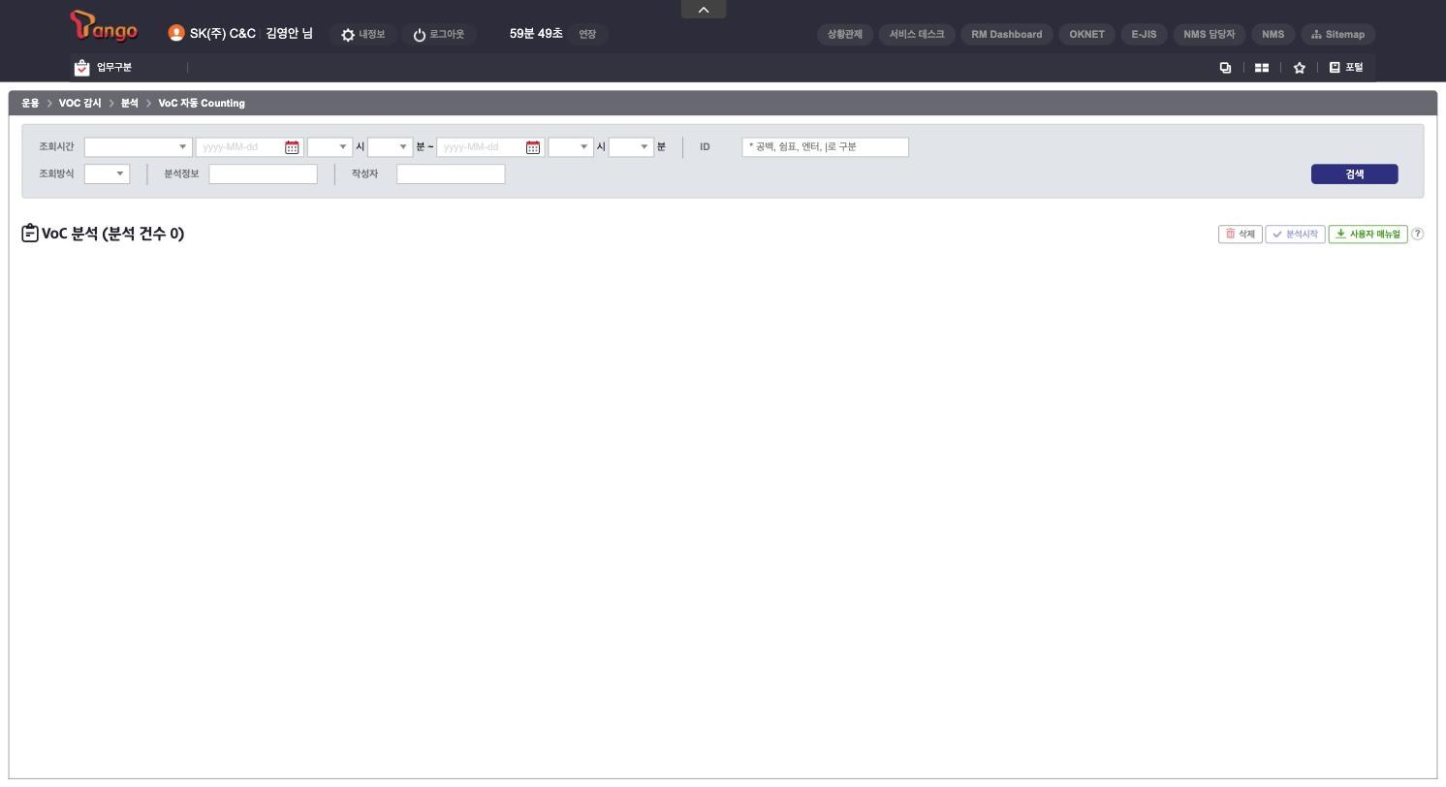
Task: Open the Sitemap
Action: (1337, 35)
